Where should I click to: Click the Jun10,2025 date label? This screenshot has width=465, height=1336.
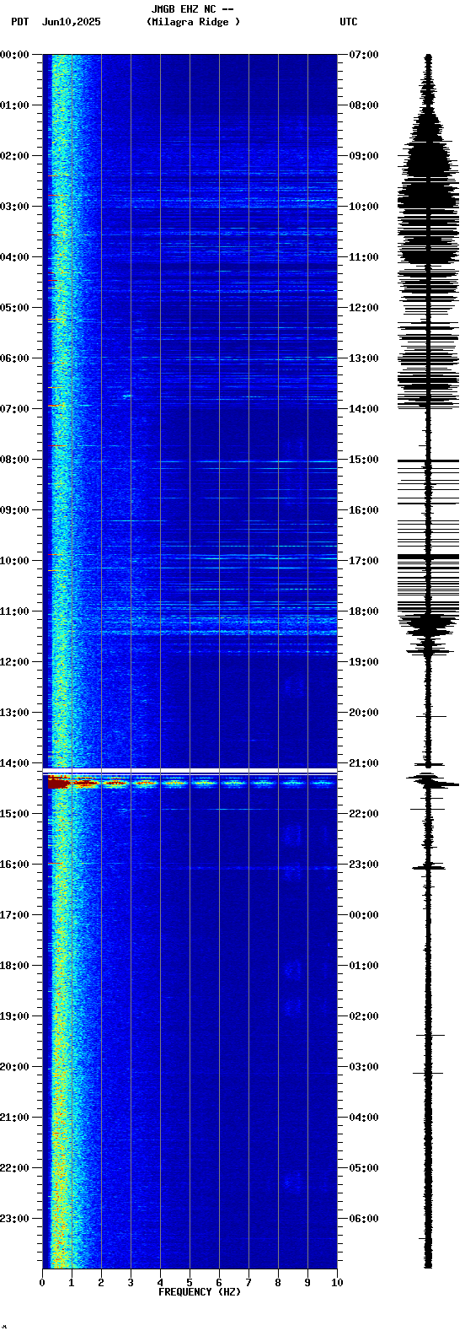click(x=71, y=22)
